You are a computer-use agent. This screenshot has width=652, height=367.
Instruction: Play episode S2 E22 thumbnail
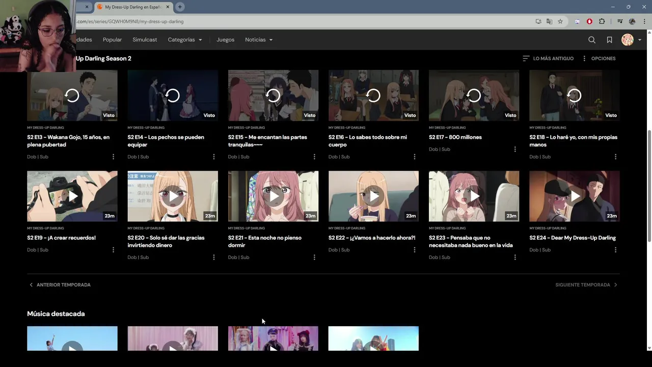[x=373, y=196]
